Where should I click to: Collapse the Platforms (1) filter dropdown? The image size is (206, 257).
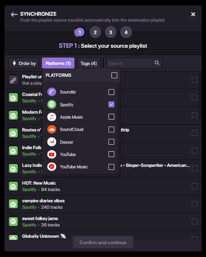(58, 63)
